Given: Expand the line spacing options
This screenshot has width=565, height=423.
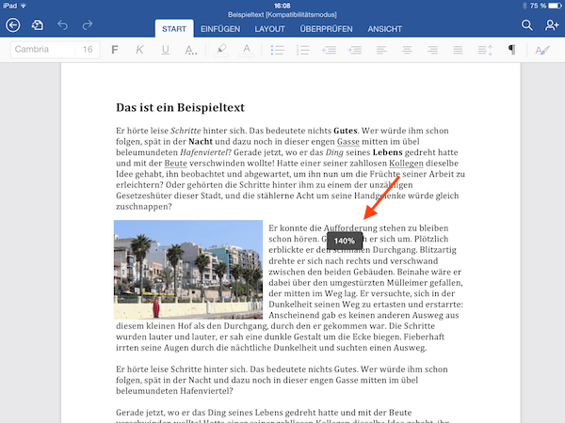Looking at the screenshot, I should pos(485,49).
